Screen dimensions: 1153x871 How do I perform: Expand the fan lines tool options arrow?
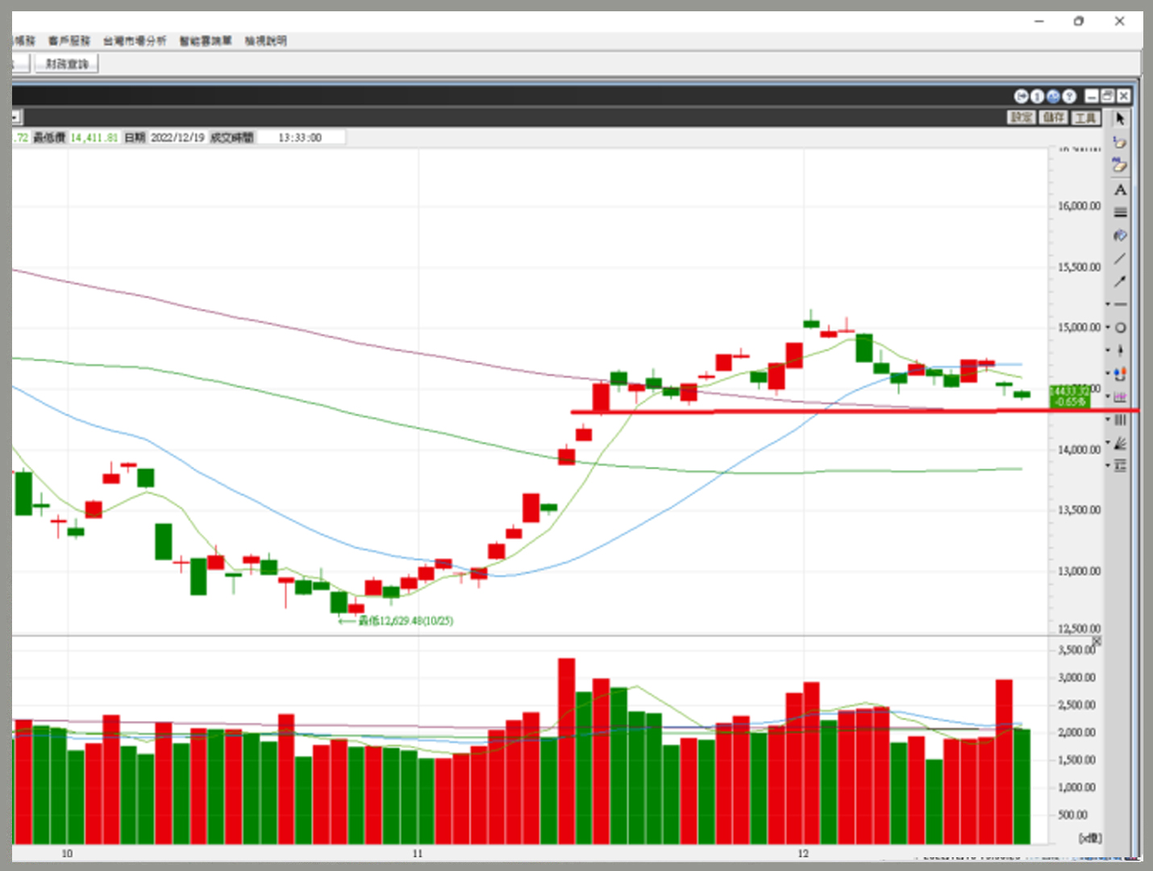click(x=1108, y=442)
